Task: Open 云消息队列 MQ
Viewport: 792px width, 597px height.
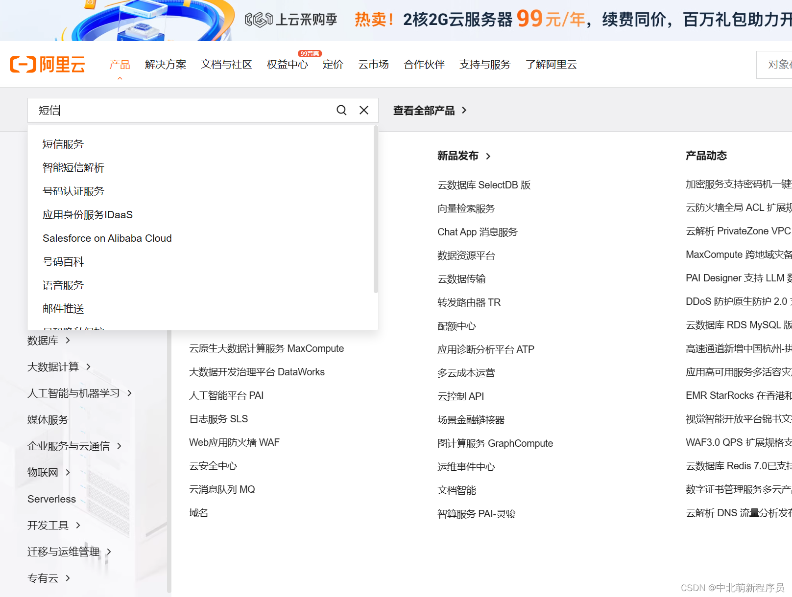Action: coord(222,489)
